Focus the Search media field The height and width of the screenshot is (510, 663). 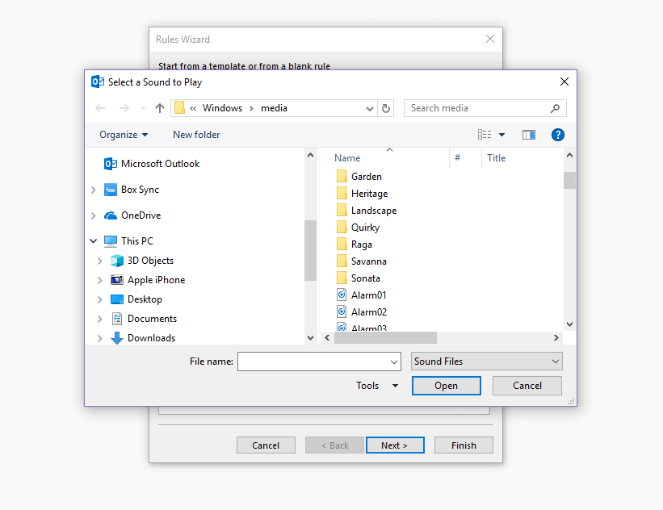tap(485, 108)
